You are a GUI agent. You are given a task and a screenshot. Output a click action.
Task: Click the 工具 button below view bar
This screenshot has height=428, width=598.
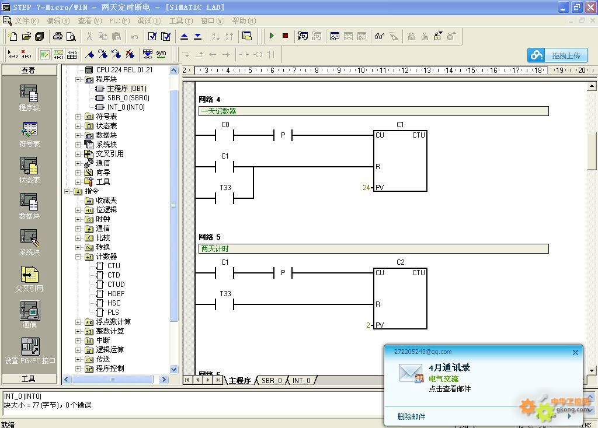click(29, 379)
